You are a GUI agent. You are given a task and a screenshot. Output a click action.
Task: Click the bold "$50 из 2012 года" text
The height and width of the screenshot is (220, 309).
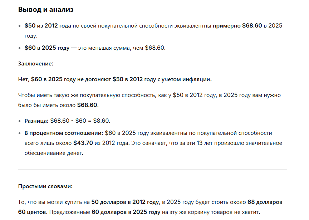pos(48,26)
